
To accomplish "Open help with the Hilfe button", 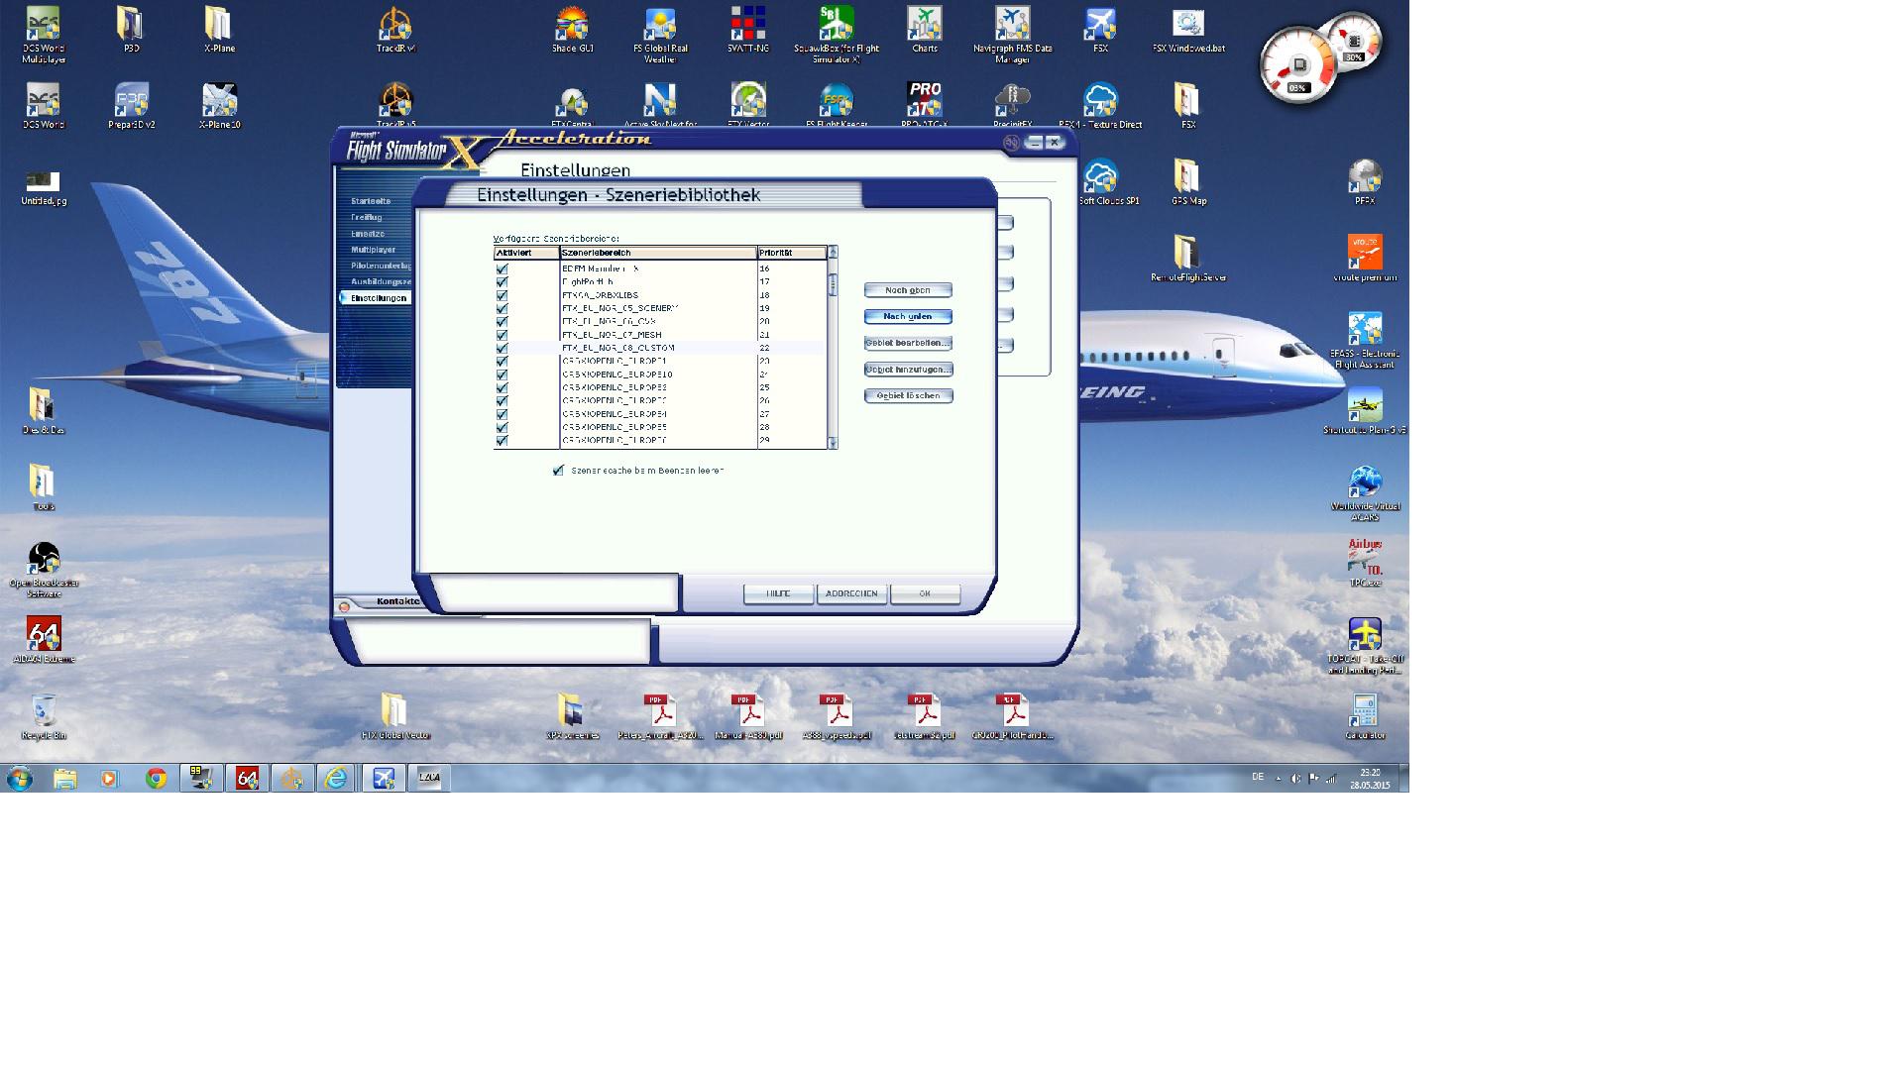I will [778, 593].
